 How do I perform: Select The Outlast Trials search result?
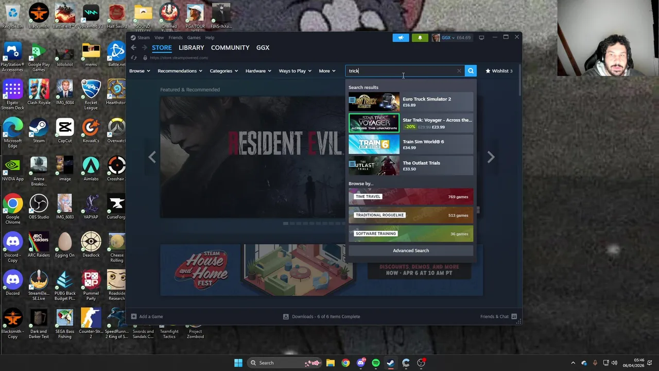point(410,166)
